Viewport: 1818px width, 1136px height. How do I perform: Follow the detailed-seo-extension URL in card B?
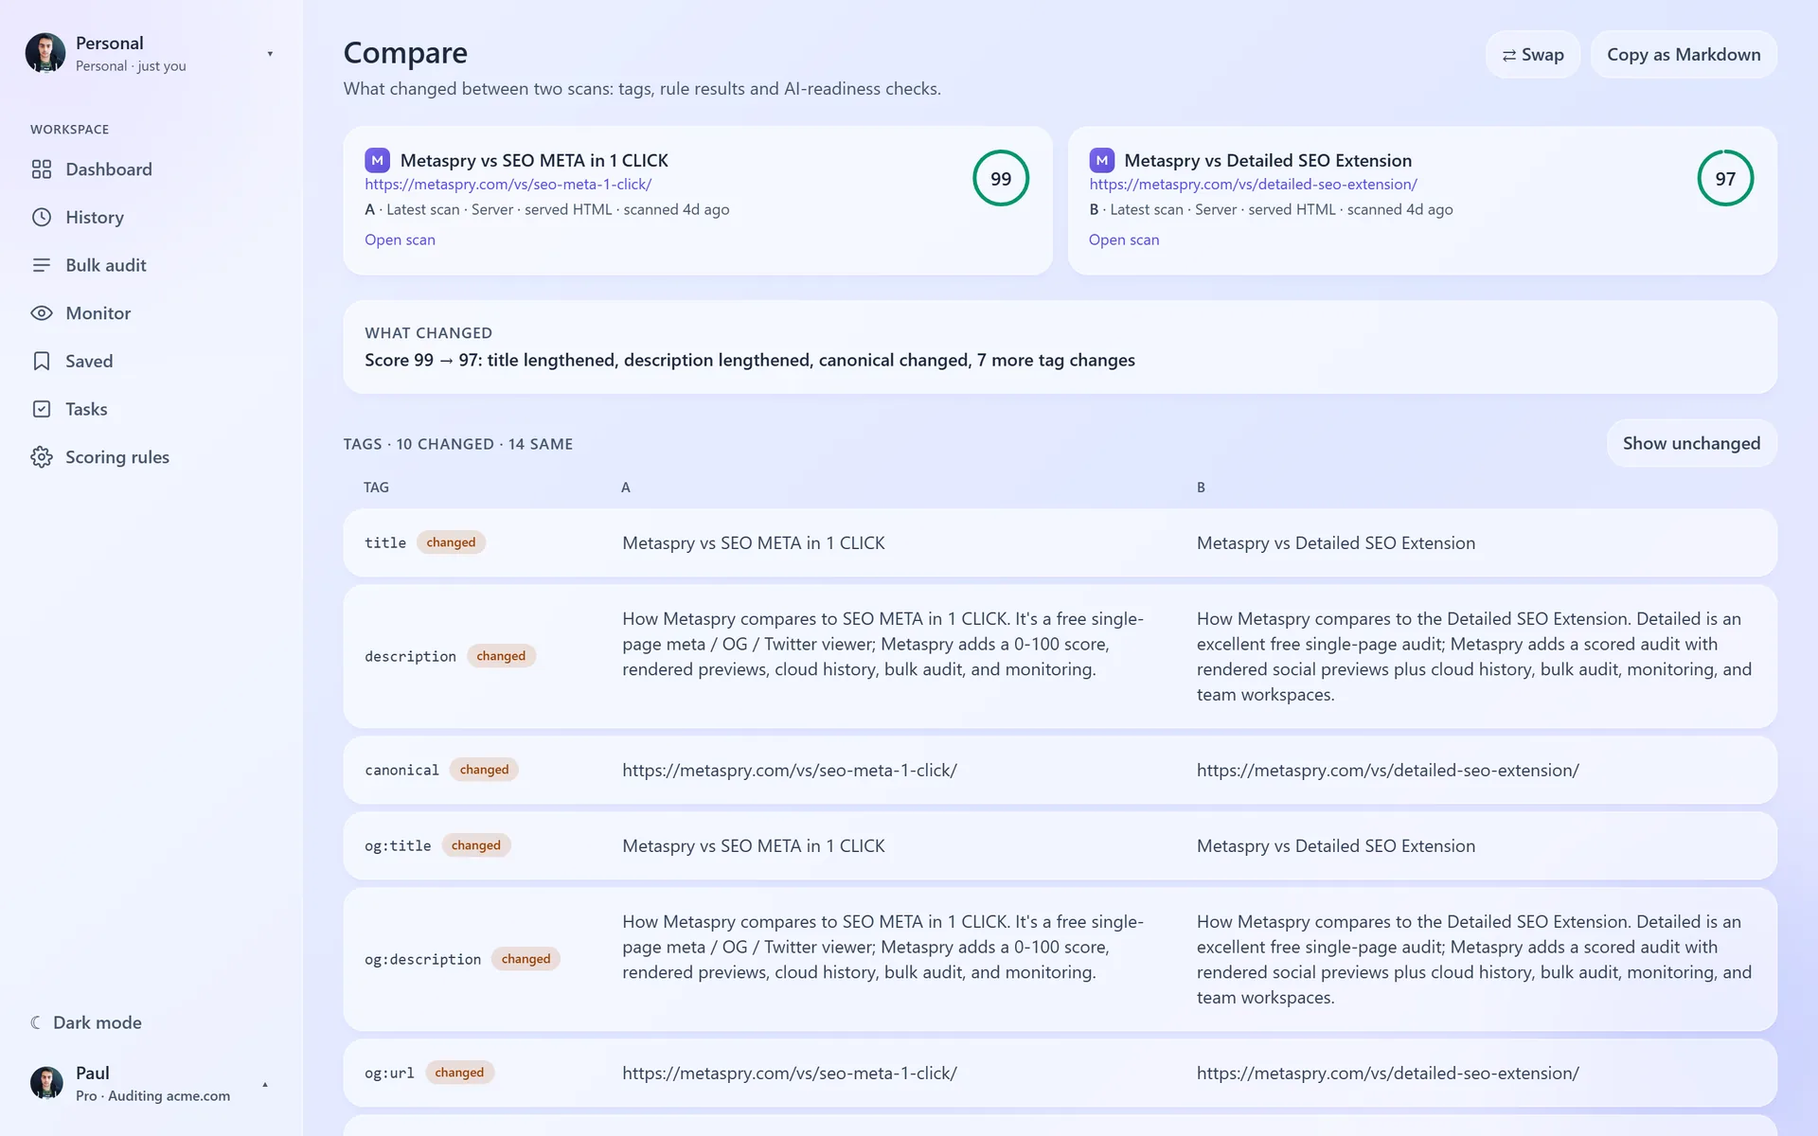[1253, 185]
